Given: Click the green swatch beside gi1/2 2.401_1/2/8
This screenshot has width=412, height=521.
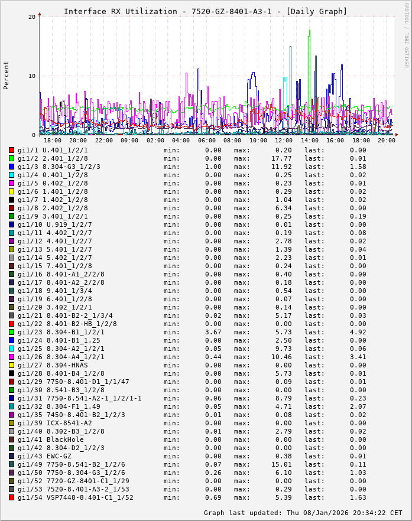Looking at the screenshot, I should pyautogui.click(x=11, y=158).
